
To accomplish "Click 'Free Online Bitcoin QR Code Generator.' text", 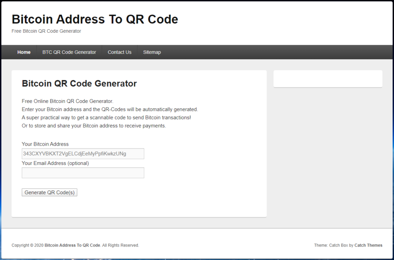I will click(68, 101).
